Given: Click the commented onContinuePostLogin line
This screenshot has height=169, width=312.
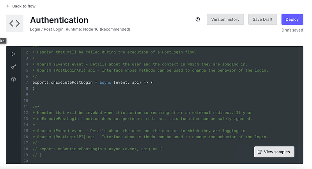Looking at the screenshot, I should 97,149.
